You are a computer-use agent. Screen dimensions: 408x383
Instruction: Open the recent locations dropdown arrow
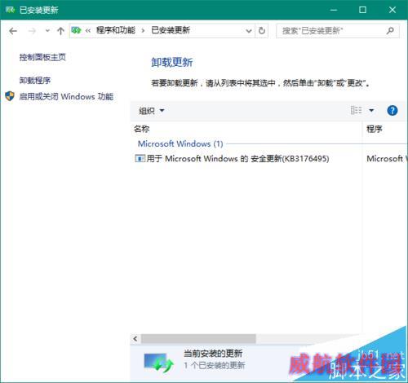point(47,31)
